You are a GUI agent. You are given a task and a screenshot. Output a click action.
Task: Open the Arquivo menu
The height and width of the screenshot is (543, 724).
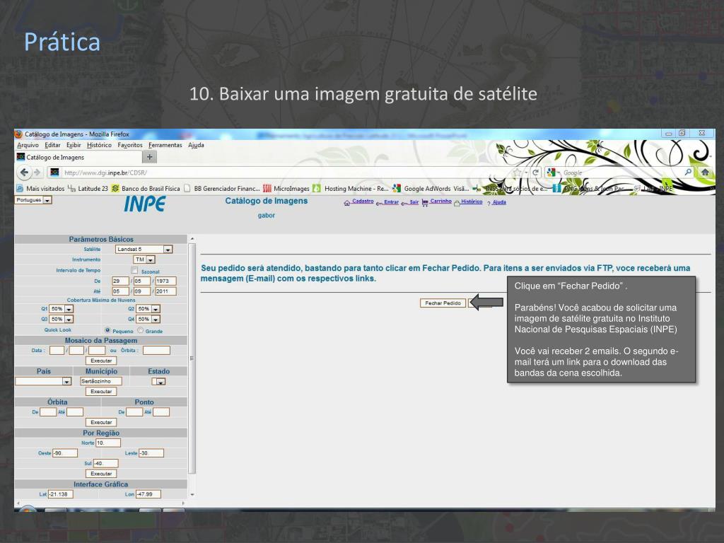point(28,145)
